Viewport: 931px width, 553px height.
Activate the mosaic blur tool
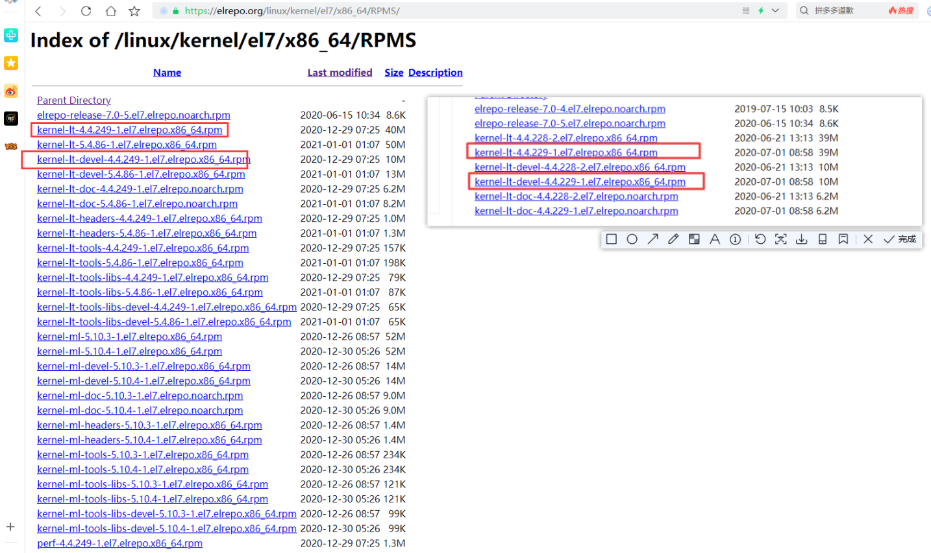click(x=694, y=239)
